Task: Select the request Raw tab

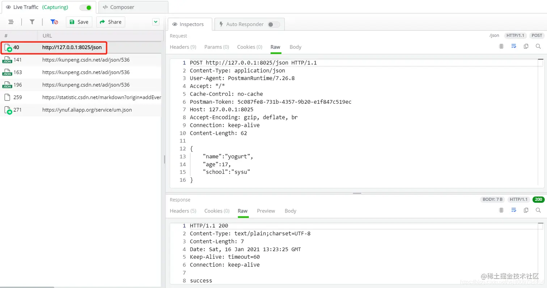Action: click(x=275, y=47)
